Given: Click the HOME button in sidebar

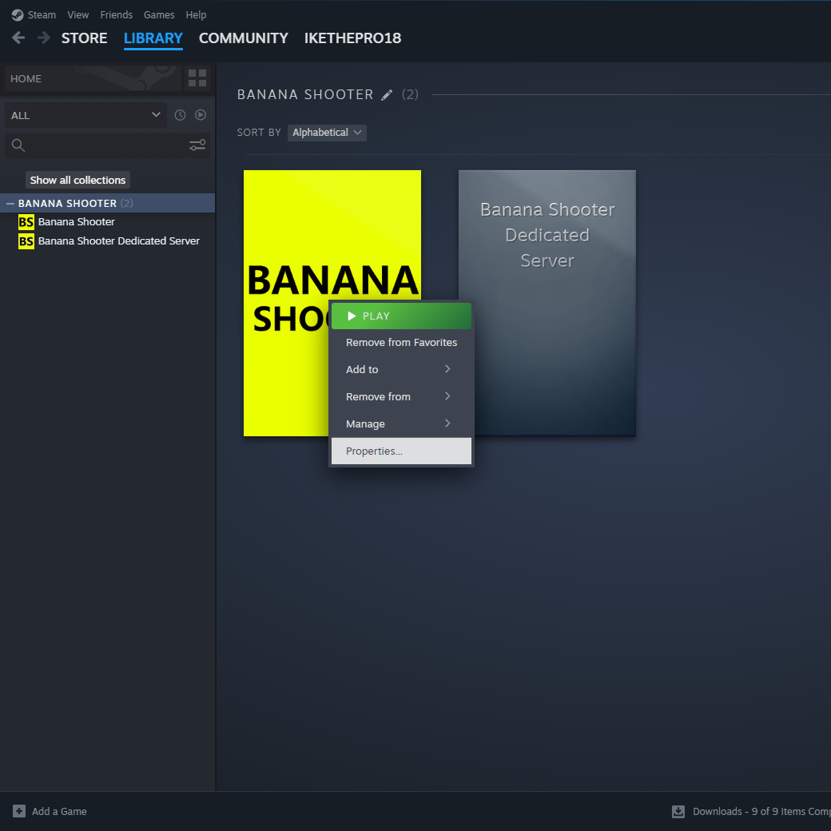Looking at the screenshot, I should pyautogui.click(x=93, y=78).
